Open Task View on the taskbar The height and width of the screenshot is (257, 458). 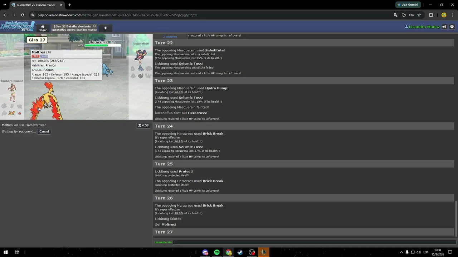coord(17,252)
